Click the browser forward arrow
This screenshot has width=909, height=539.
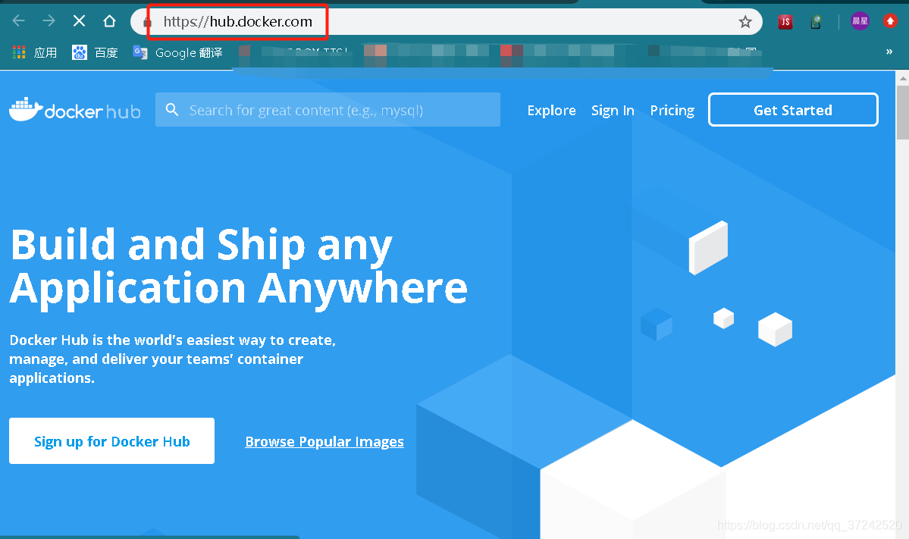[49, 21]
